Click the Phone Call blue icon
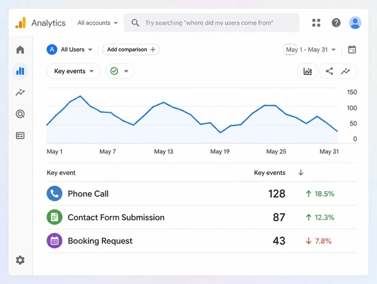 54,194
